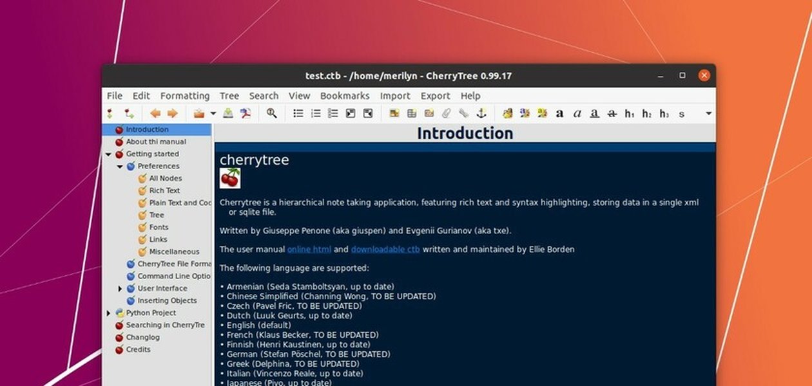Image resolution: width=812 pixels, height=386 pixels.
Task: Expand the User Interface tree node
Action: (120, 289)
